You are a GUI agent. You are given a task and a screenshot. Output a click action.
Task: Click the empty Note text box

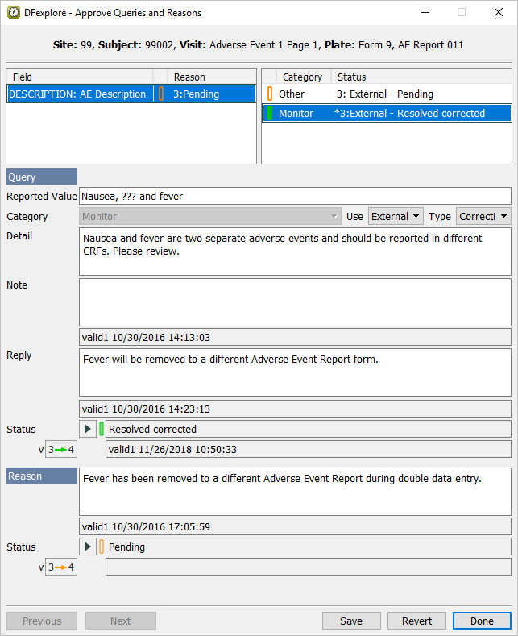click(295, 301)
